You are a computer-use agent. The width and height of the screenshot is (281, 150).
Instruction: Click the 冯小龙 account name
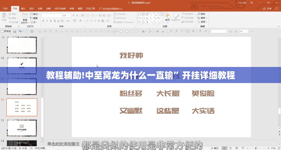(242, 3)
